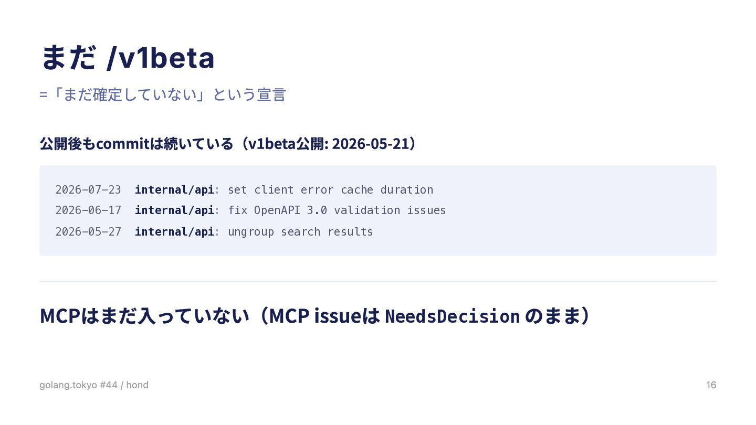Click the commit date 2026-05-27

click(x=88, y=232)
